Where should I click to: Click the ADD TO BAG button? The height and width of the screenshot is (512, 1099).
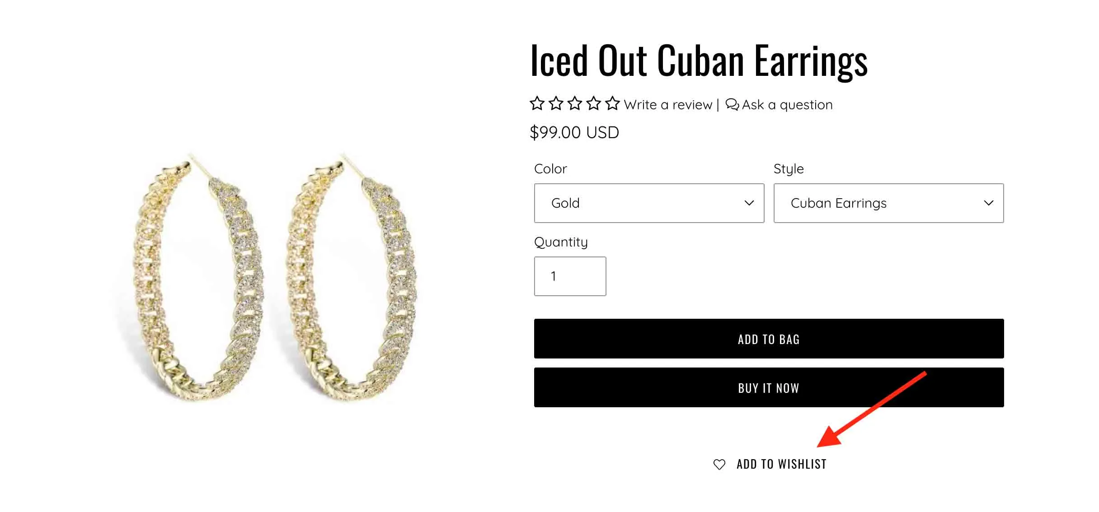tap(769, 339)
